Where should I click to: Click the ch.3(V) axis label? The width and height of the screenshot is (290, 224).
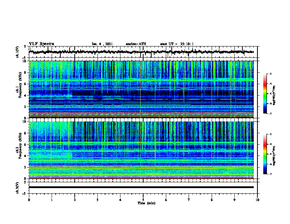pyautogui.click(x=17, y=188)
